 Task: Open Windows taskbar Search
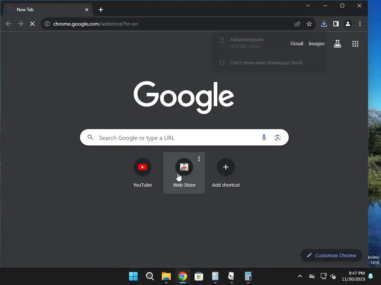[x=150, y=276]
